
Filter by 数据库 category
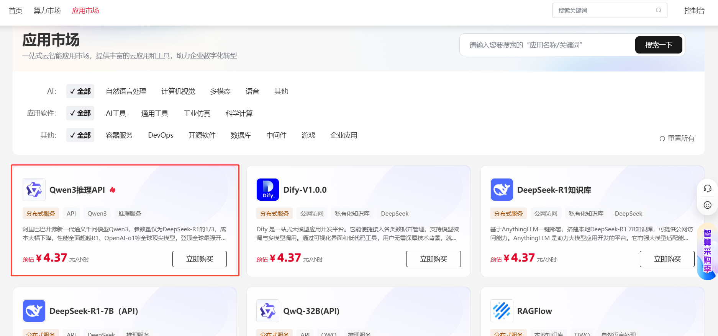[241, 135]
